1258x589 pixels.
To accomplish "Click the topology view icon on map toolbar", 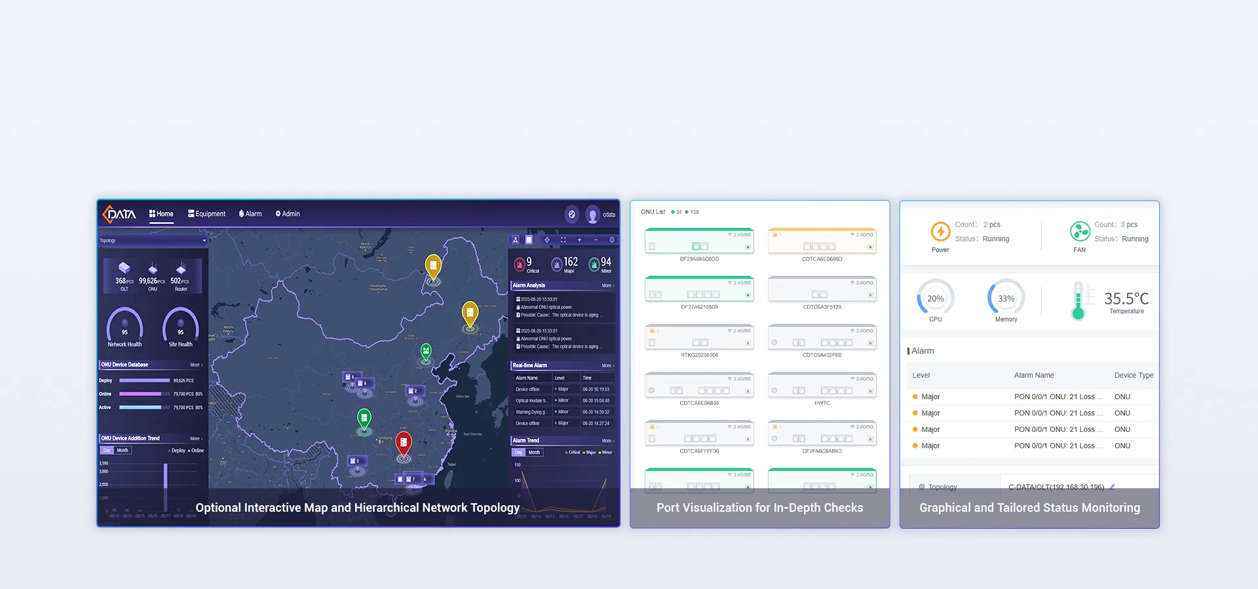I will 515,240.
